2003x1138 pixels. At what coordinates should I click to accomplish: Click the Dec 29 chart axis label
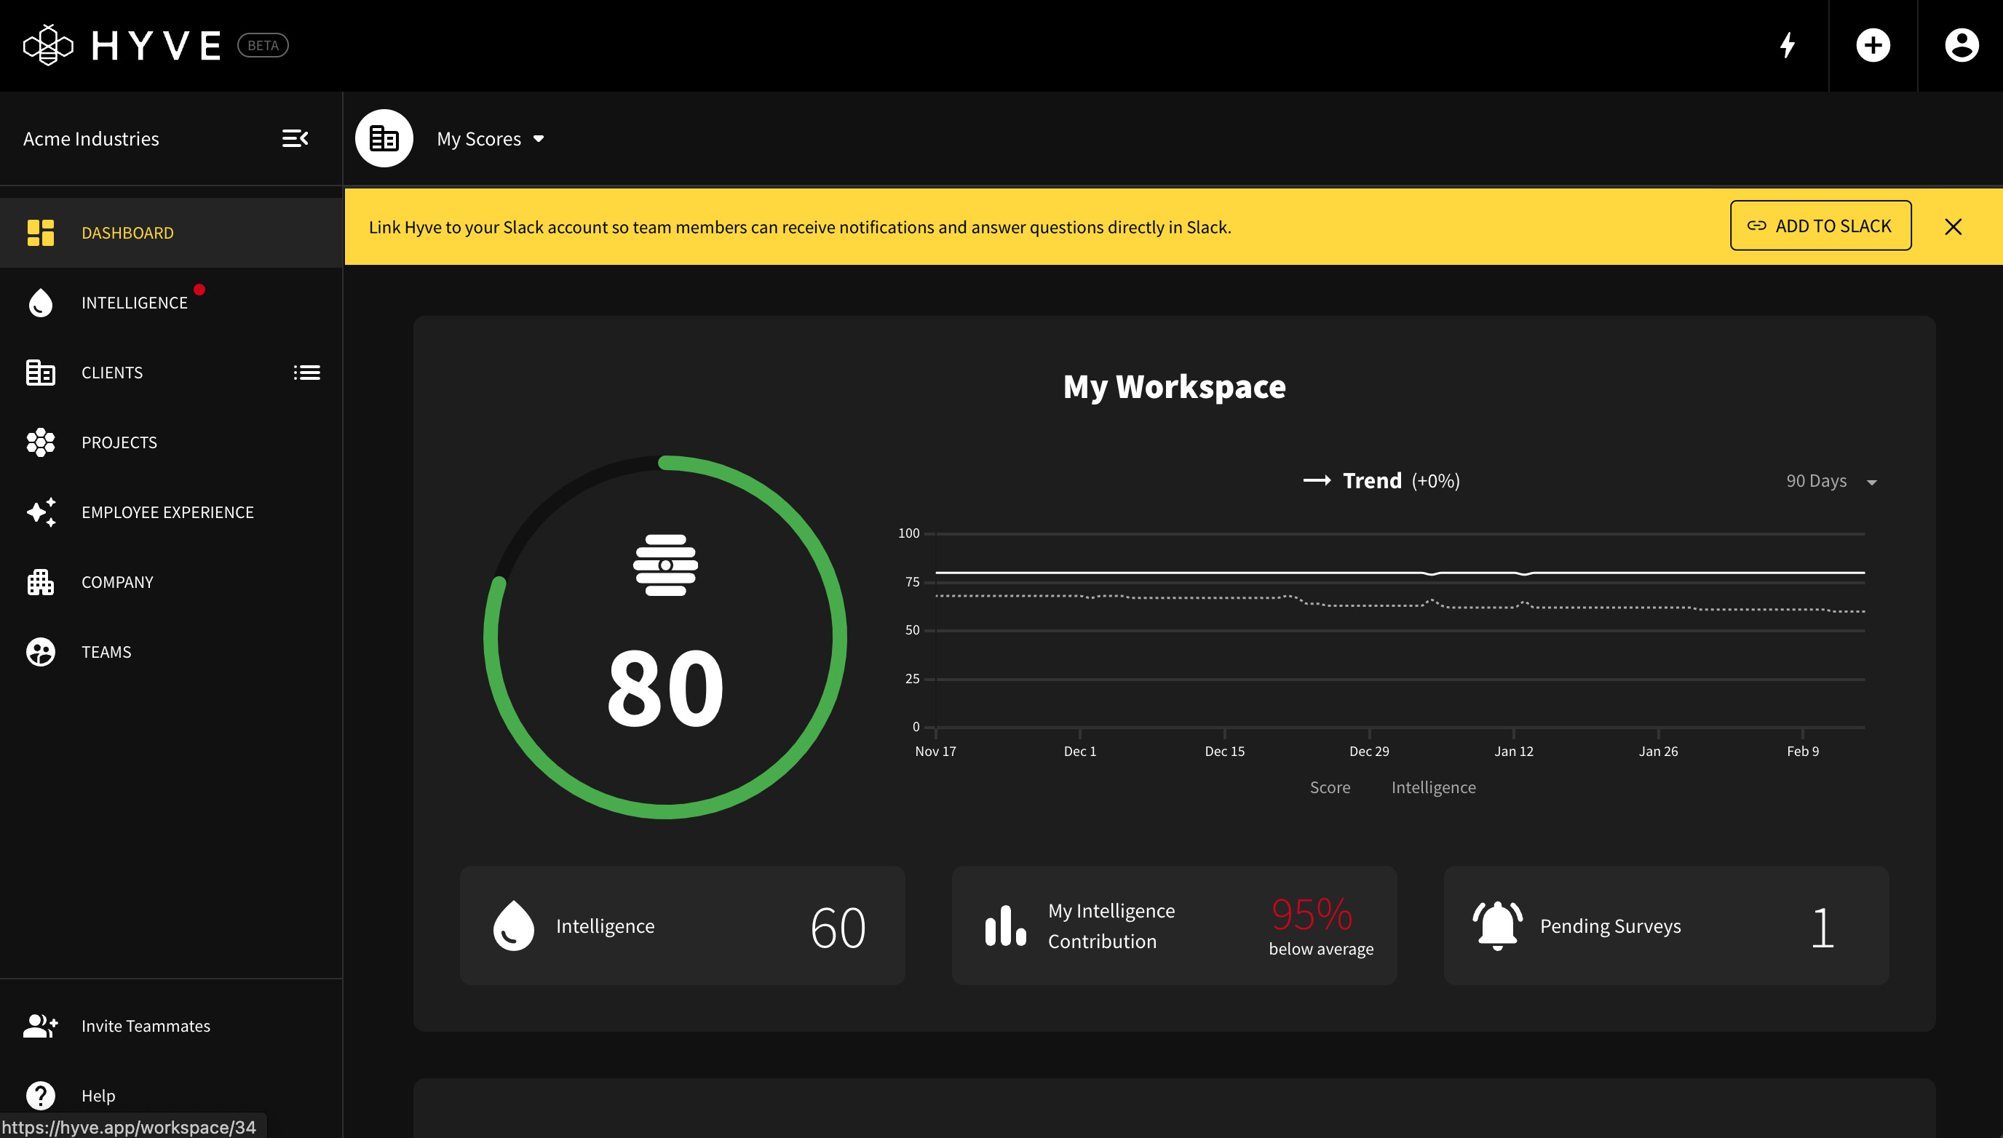(1369, 751)
